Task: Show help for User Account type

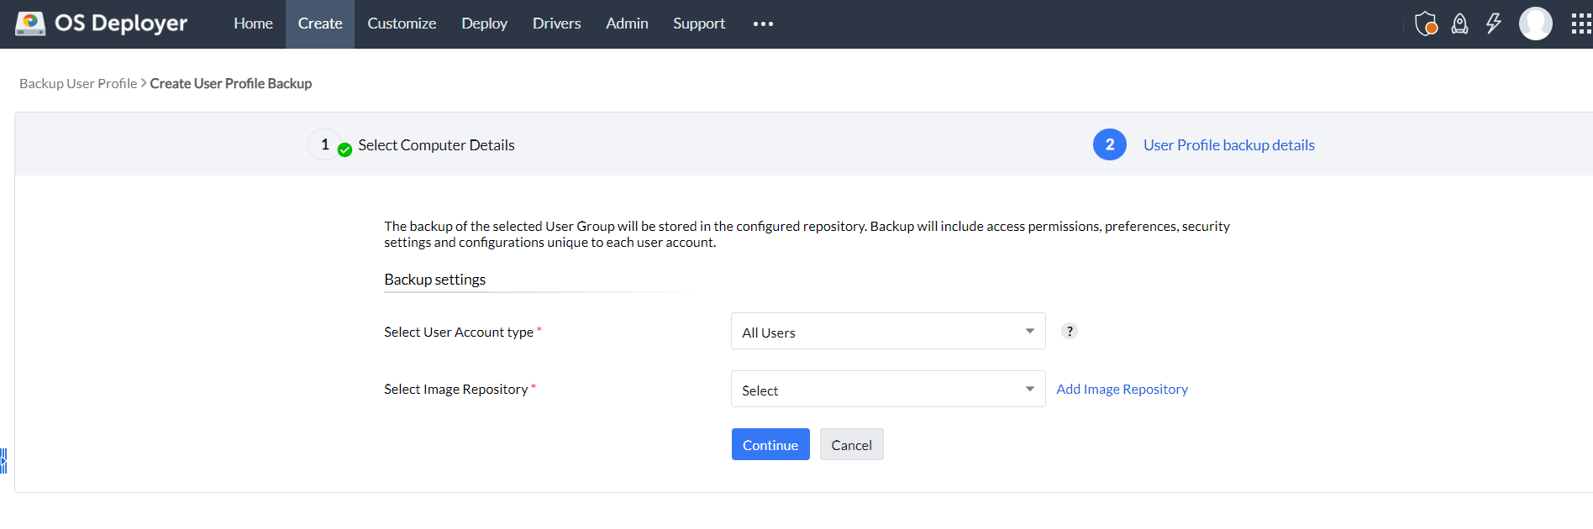Action: (x=1070, y=331)
